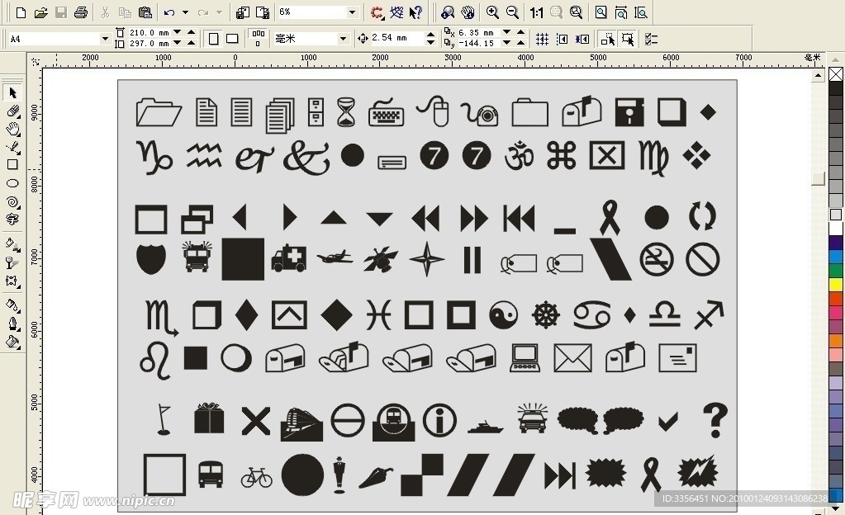
Task: Click the 1:1 zoom button
Action: pos(537,12)
